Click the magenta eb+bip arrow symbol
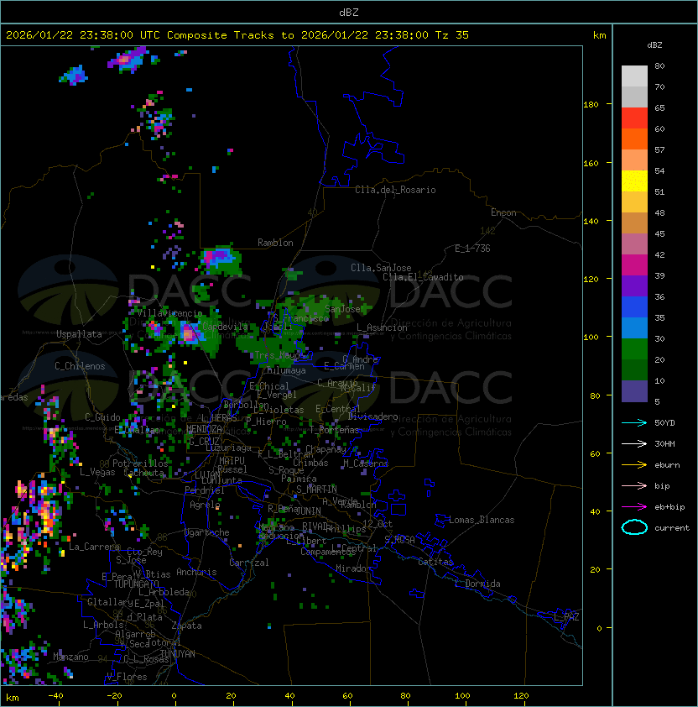The width and height of the screenshot is (698, 707). [x=634, y=507]
